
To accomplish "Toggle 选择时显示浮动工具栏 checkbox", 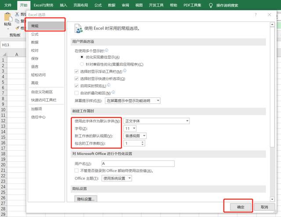I will click(x=76, y=71).
